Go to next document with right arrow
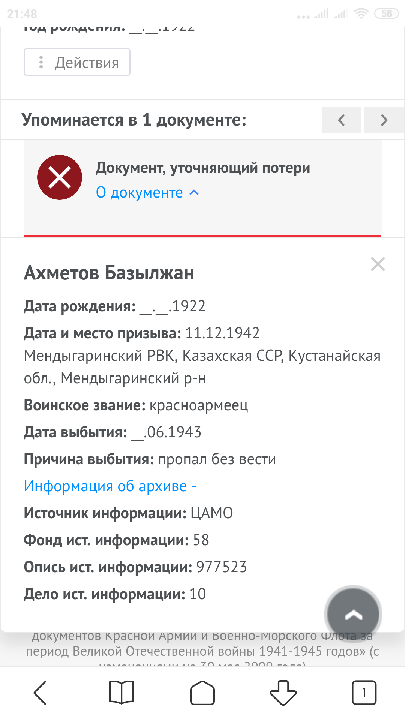 (384, 120)
